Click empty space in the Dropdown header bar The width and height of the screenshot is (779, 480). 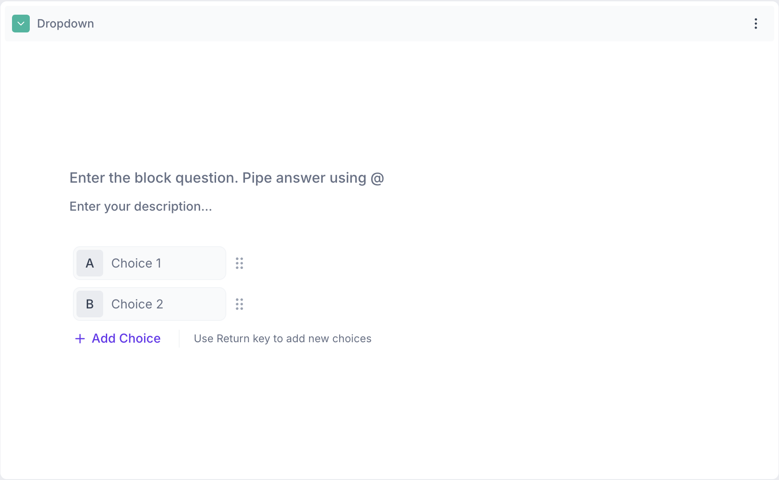pos(400,24)
